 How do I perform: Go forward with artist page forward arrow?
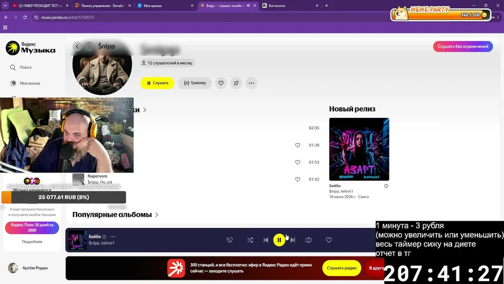[x=89, y=47]
